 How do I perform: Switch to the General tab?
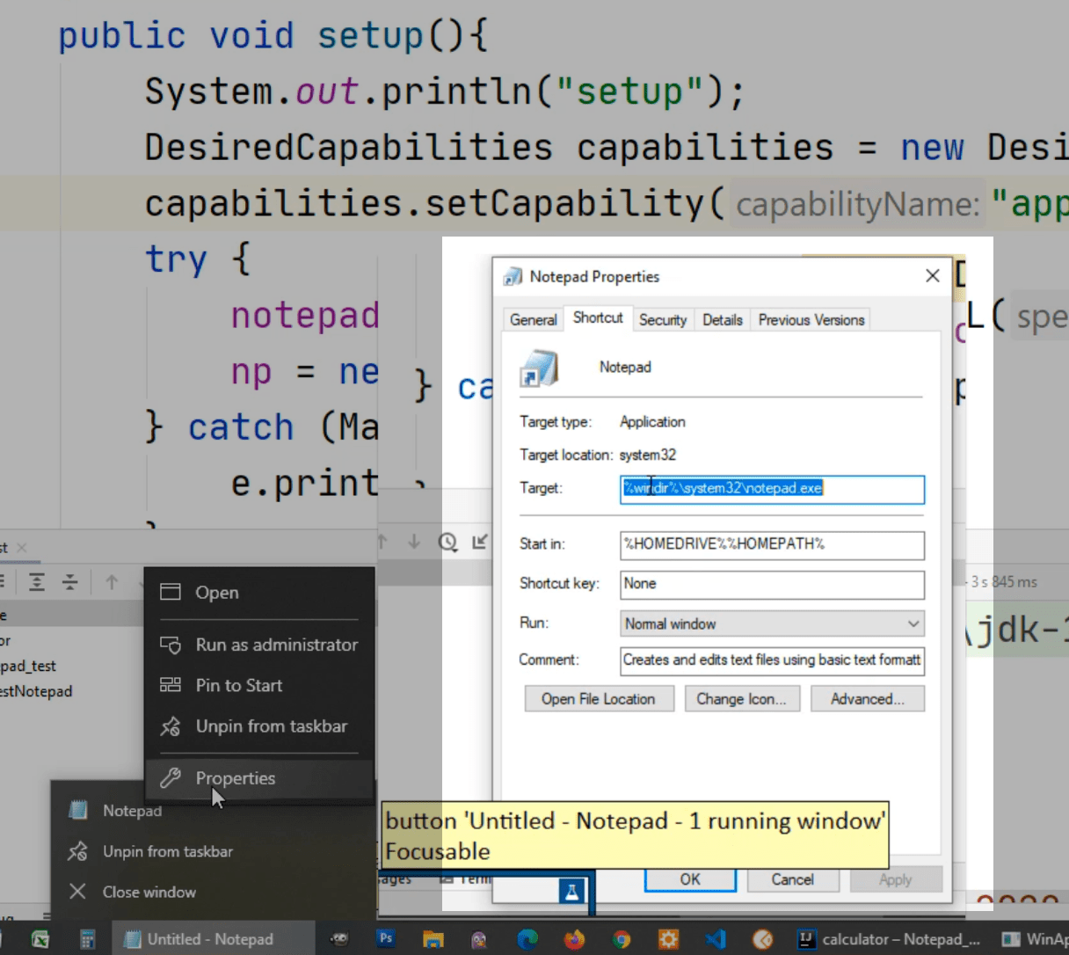534,320
